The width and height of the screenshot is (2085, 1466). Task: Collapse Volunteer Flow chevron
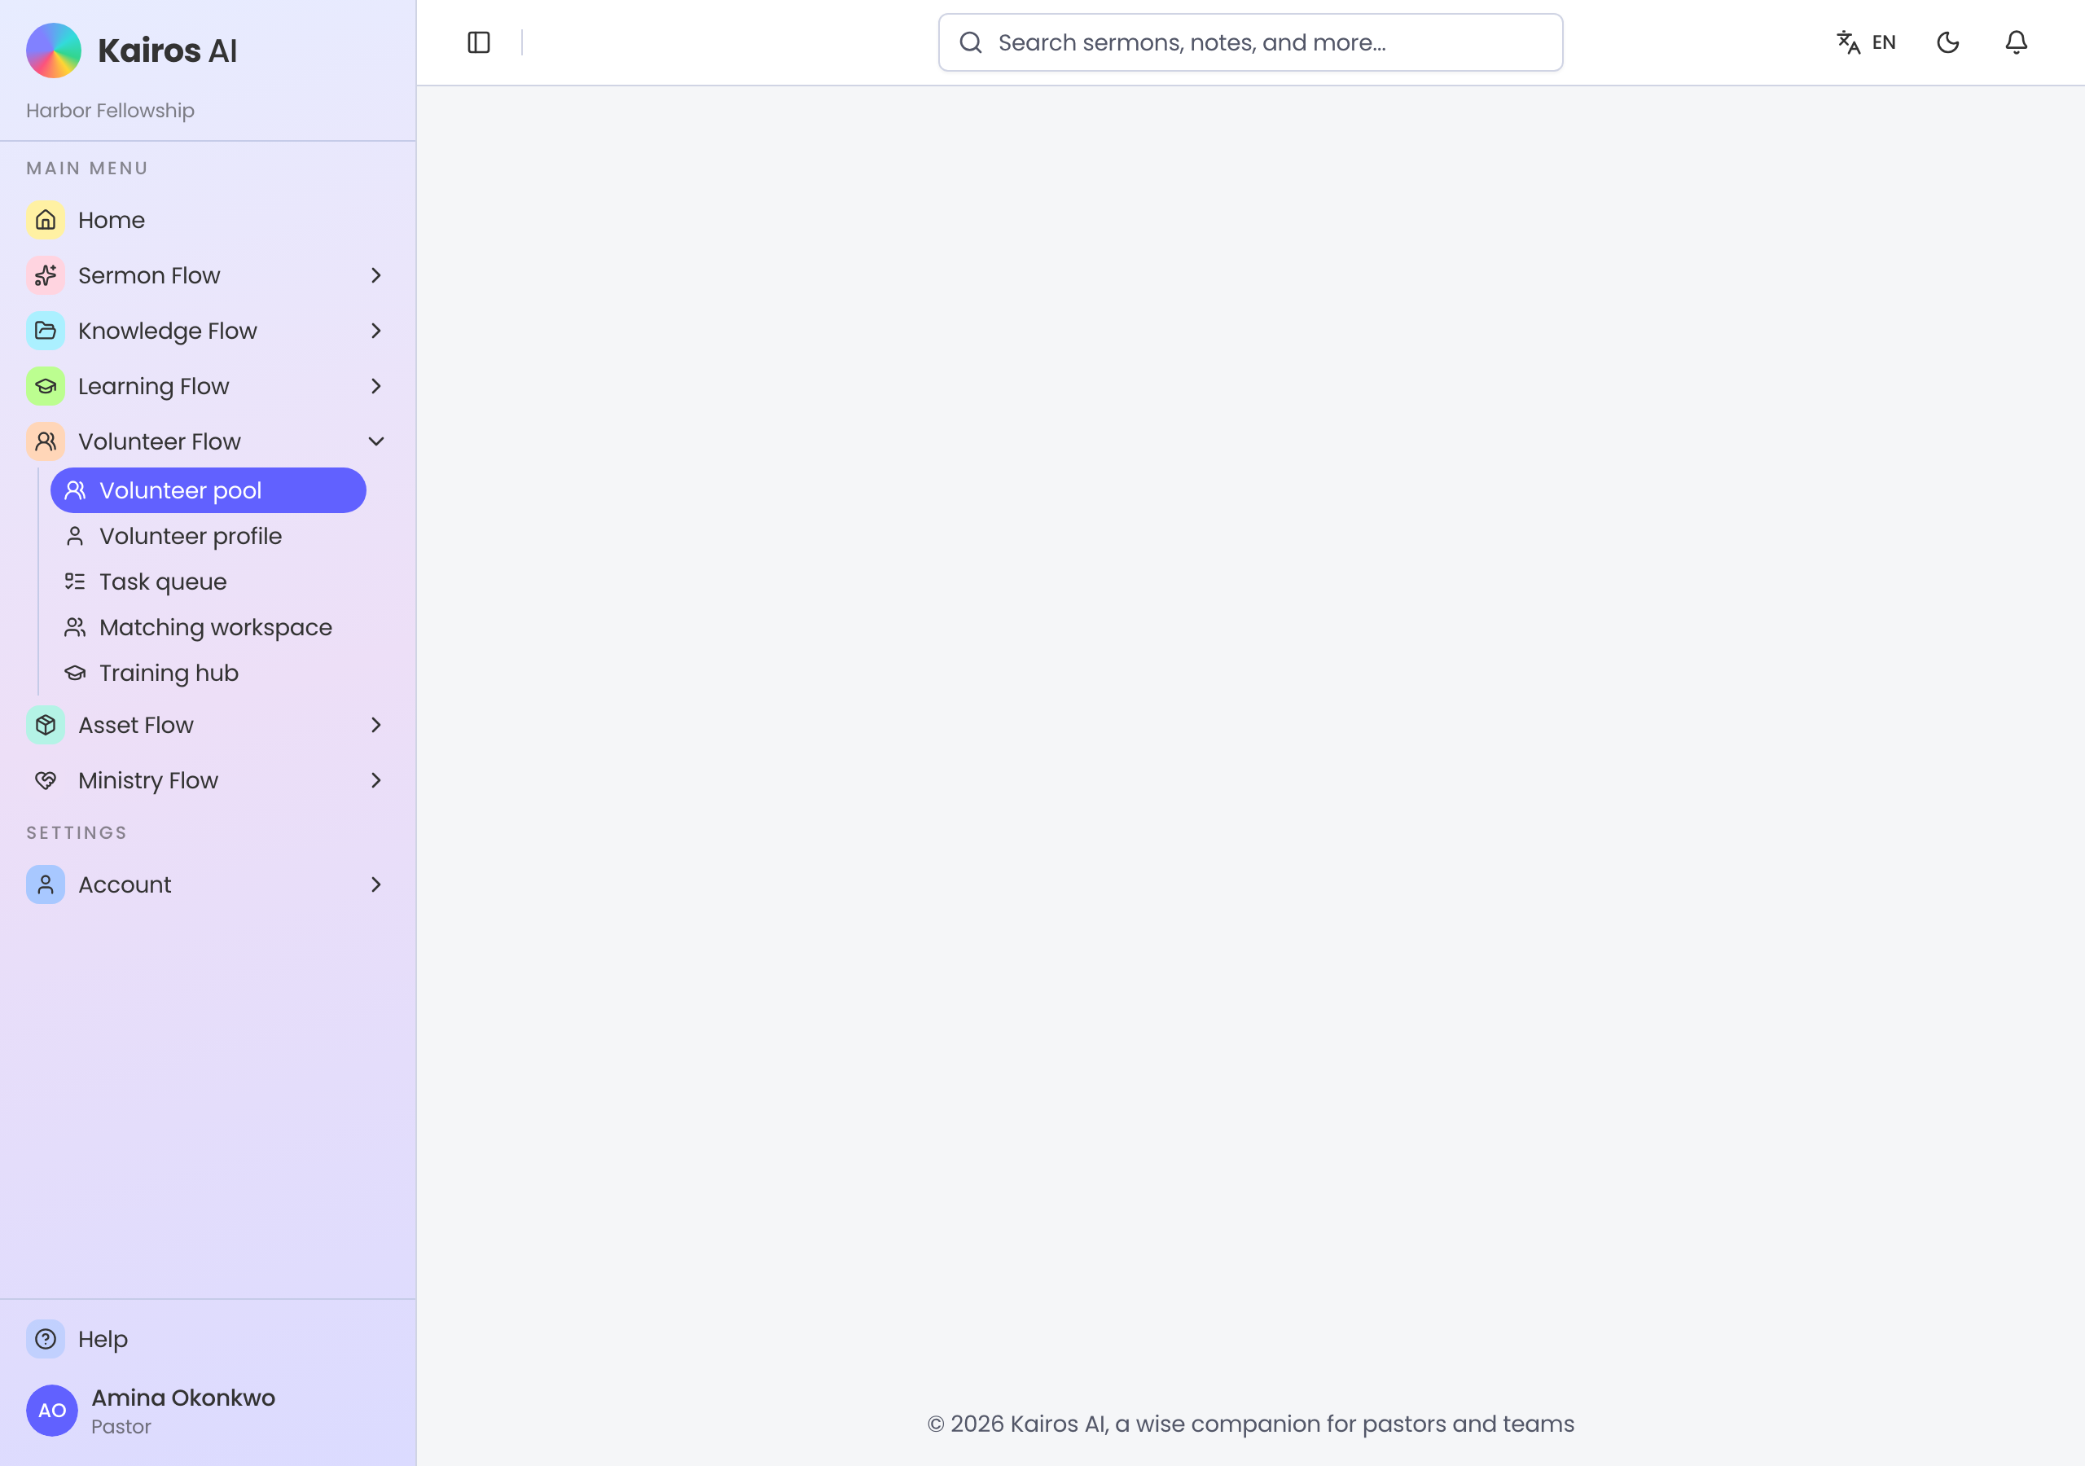(x=376, y=441)
